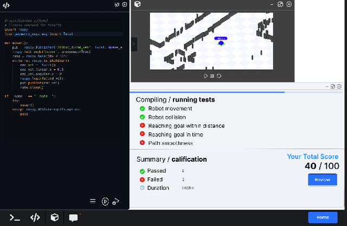Click the robot in the simulation view
Screen dimensions: 347x226
click(x=221, y=43)
